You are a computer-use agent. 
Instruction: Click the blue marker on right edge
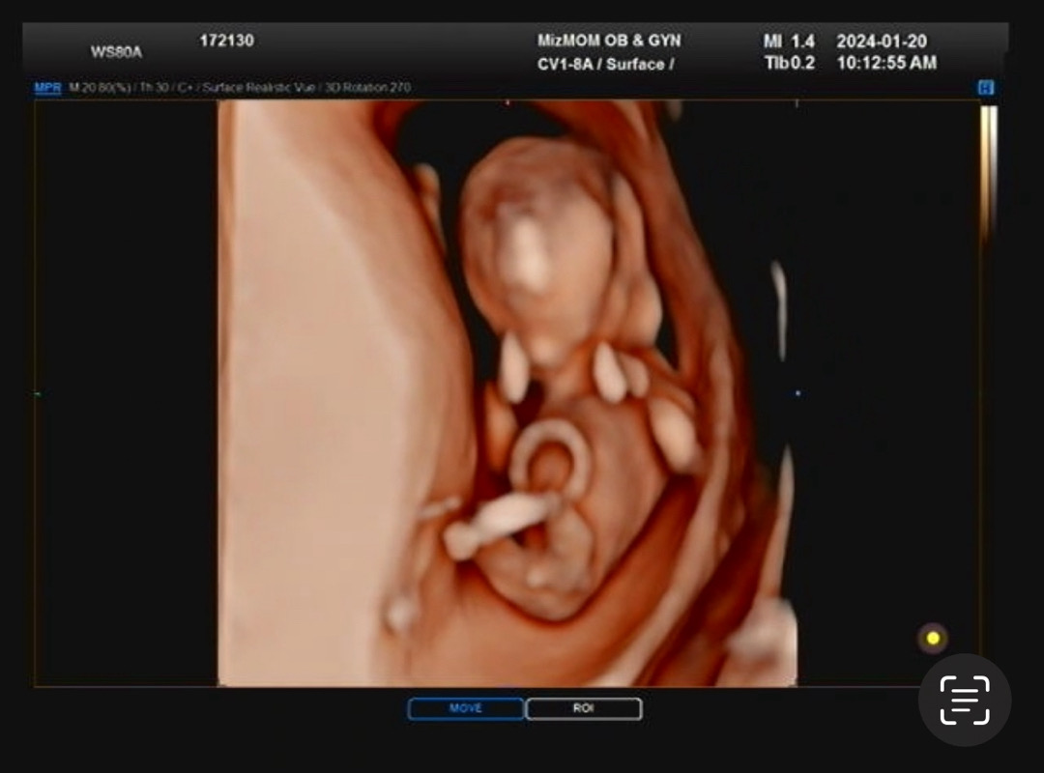pyautogui.click(x=797, y=393)
